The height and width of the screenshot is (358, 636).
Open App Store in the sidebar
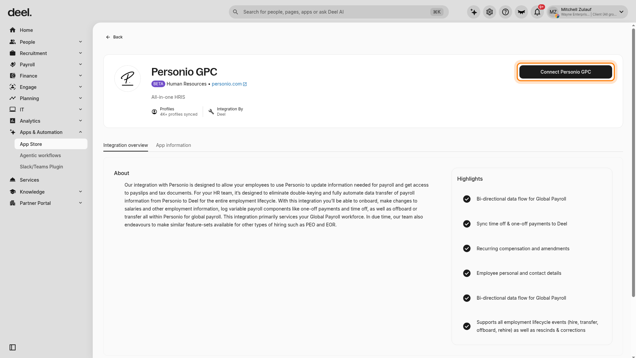pyautogui.click(x=51, y=144)
